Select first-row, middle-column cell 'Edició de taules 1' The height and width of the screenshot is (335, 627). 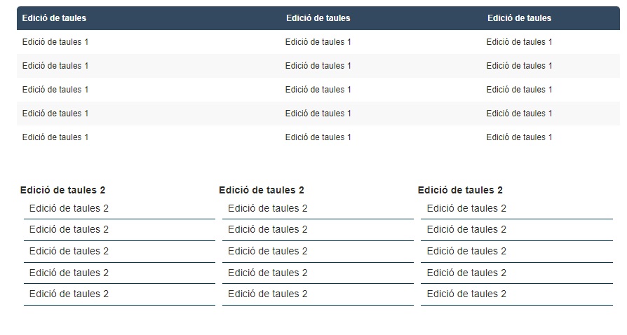[x=318, y=42]
